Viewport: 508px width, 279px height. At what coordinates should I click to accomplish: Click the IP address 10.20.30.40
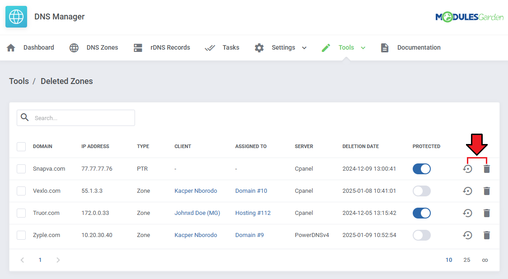click(x=97, y=235)
